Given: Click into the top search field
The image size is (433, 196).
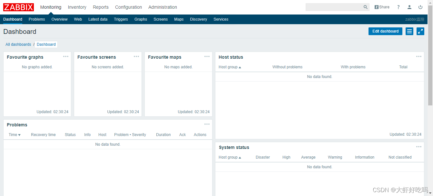Looking at the screenshot, I should [x=334, y=7].
